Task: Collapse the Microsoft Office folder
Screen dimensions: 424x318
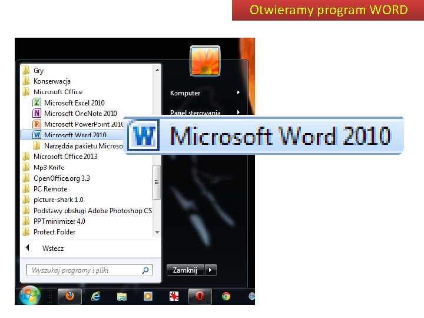Action: click(x=52, y=92)
